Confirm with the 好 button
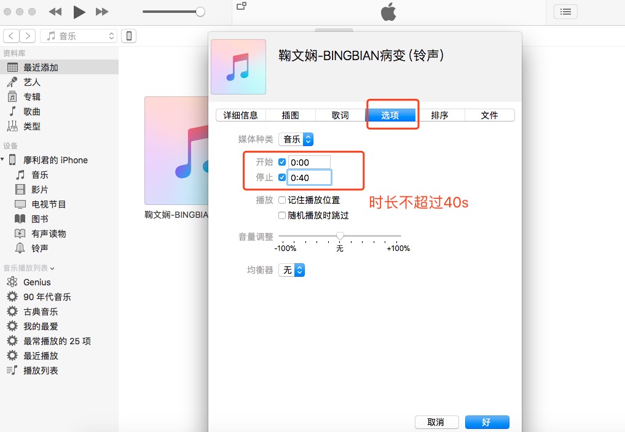The height and width of the screenshot is (432, 625). point(487,422)
